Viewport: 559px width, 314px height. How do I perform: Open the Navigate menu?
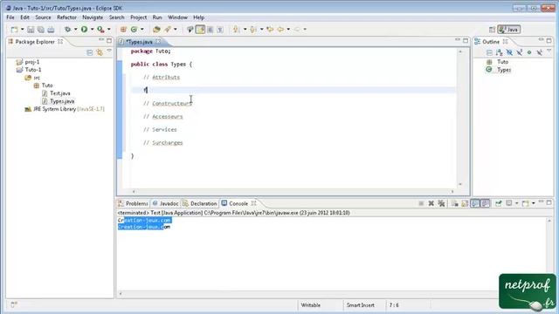(x=93, y=17)
